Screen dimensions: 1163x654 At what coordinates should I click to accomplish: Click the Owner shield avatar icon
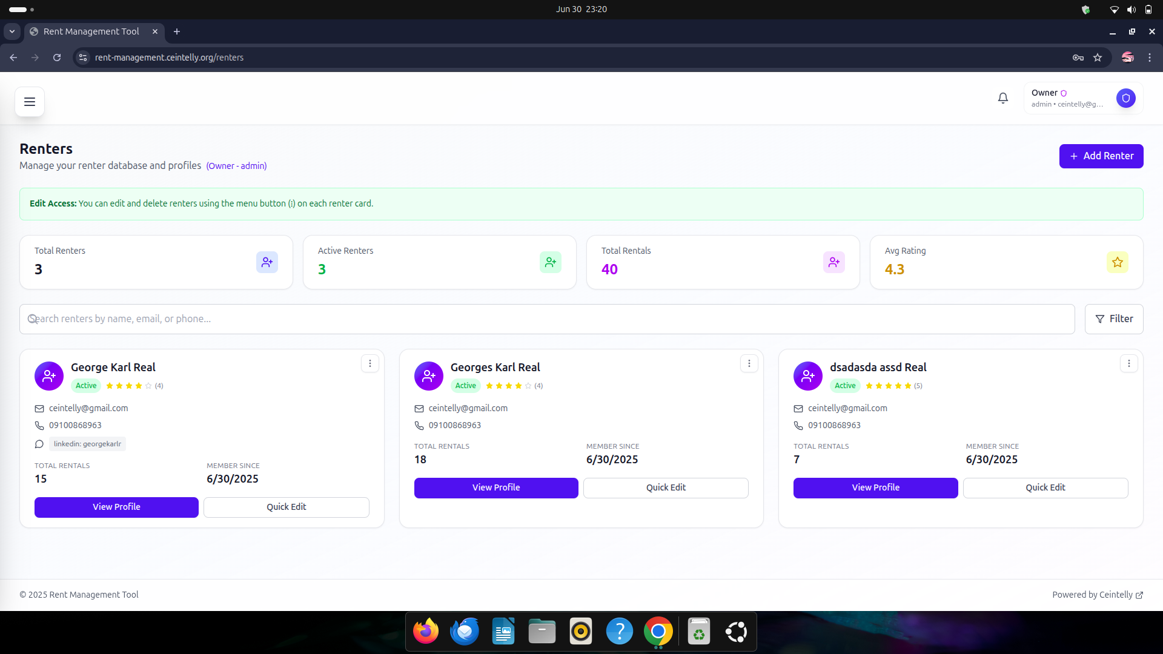click(1125, 98)
